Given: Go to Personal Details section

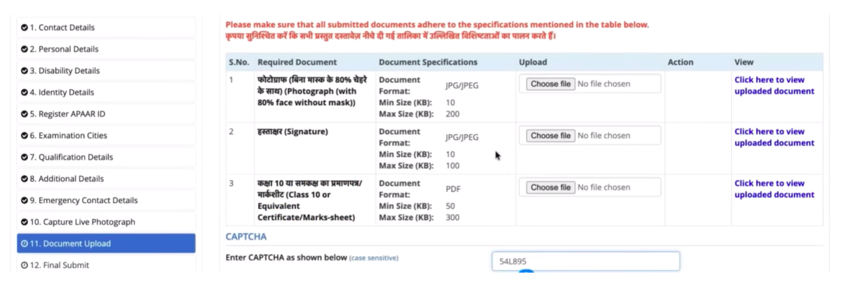Looking at the screenshot, I should point(64,49).
